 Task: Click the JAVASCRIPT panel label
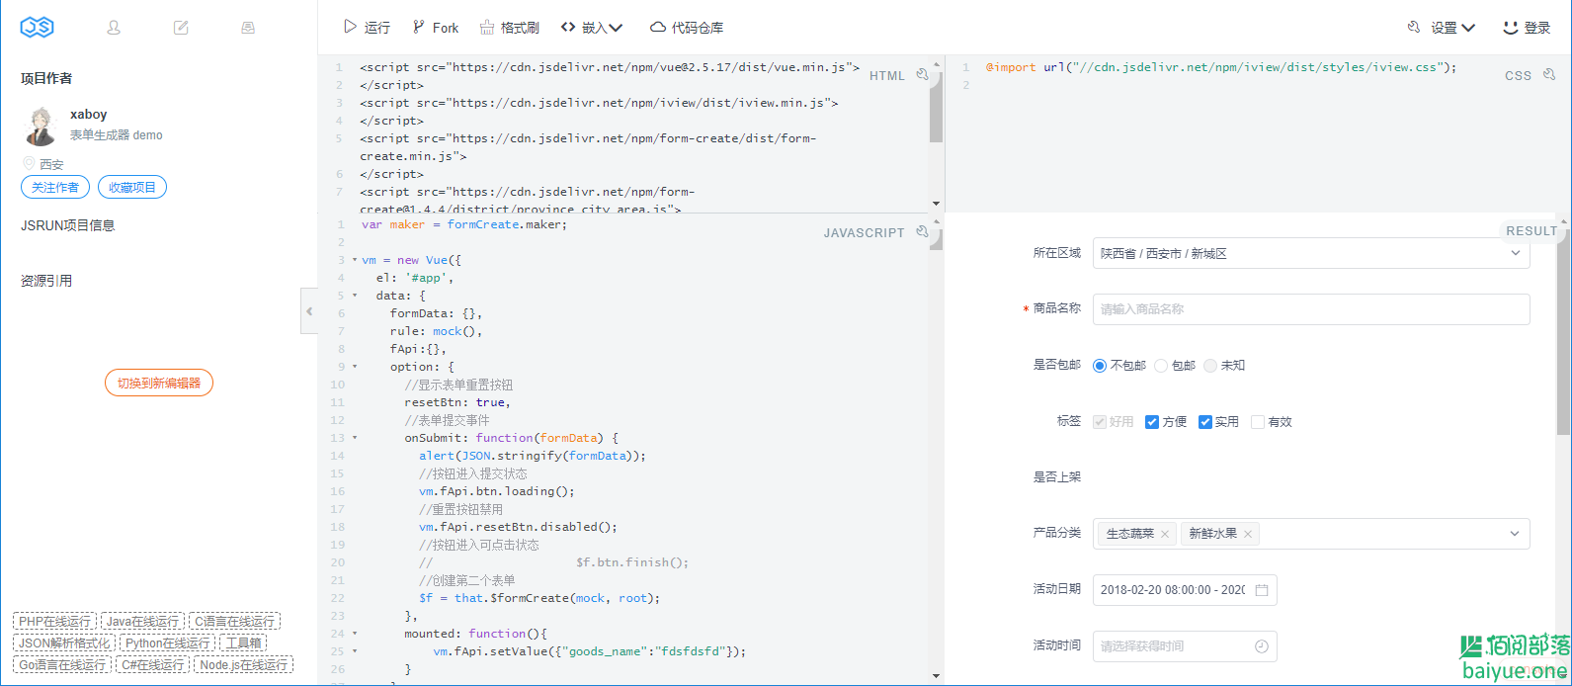coord(865,232)
